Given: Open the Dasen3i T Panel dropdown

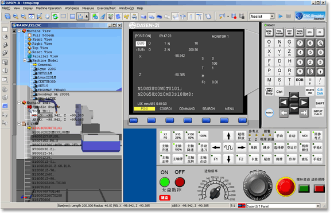Looking at the screenshot, I should click(x=318, y=206).
